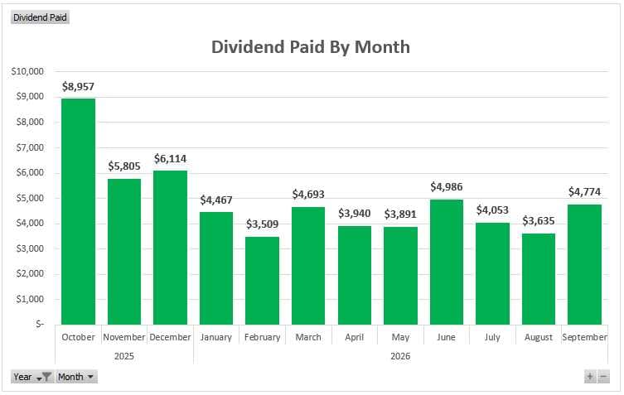The width and height of the screenshot is (624, 395).
Task: Select the October bar
Action: 78,212
